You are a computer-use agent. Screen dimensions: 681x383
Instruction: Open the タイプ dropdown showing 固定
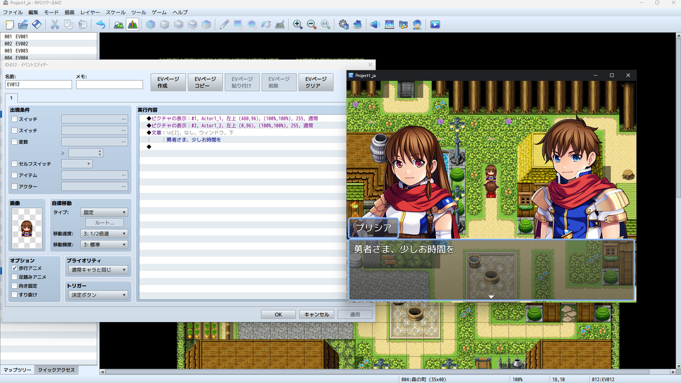tap(104, 212)
